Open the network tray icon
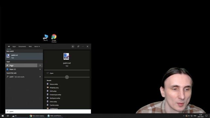This screenshot has height=118, width=210. [192, 116]
